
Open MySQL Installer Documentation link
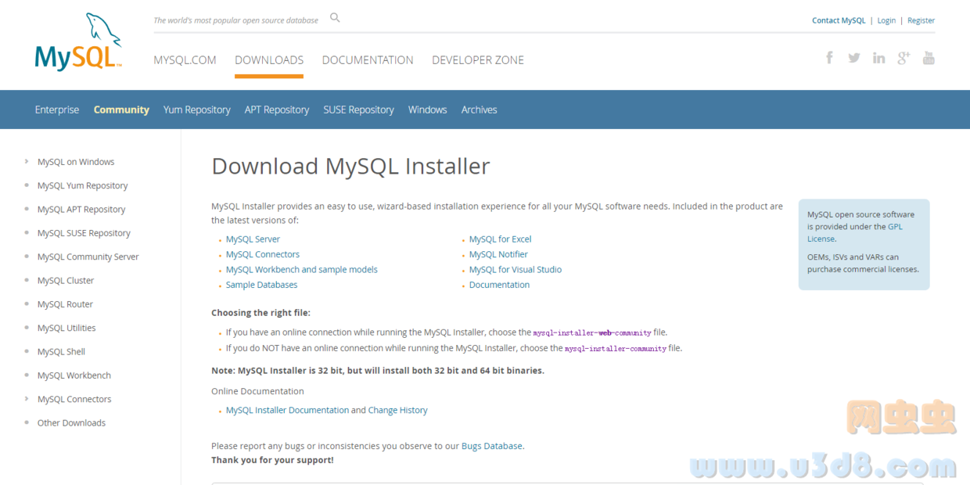287,410
